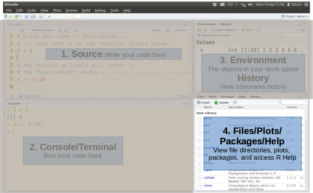Open the mail indicator in system tray
Screen dimensions: 313x193
tap(222, 4)
